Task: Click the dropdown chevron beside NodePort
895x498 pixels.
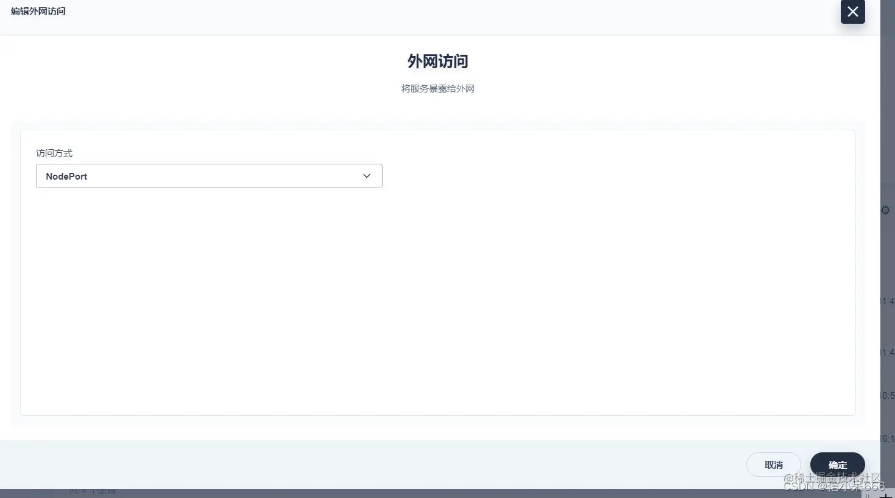Action: coord(367,176)
